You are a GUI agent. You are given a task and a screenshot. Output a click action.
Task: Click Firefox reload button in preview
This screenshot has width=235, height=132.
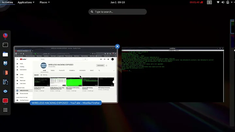click(x=21, y=54)
